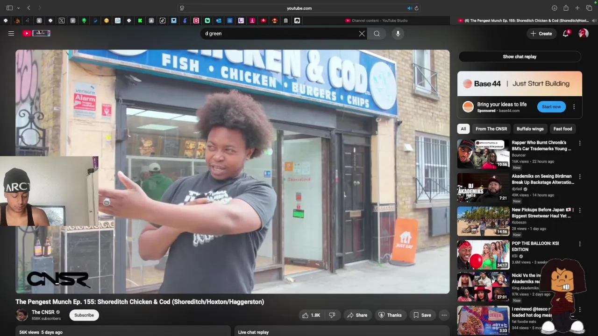Run search with the magnifier button
The width and height of the screenshot is (598, 336).
[x=377, y=34]
